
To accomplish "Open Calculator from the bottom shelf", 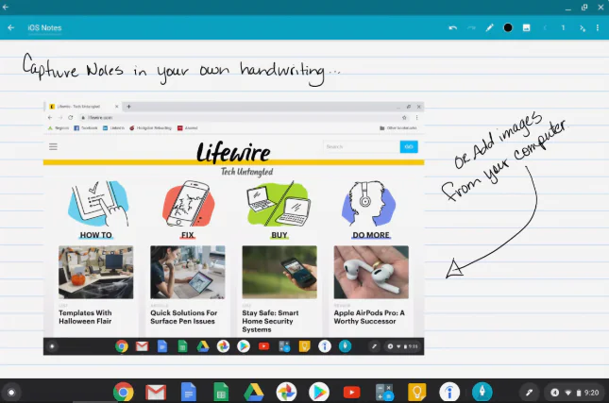I will 384,392.
